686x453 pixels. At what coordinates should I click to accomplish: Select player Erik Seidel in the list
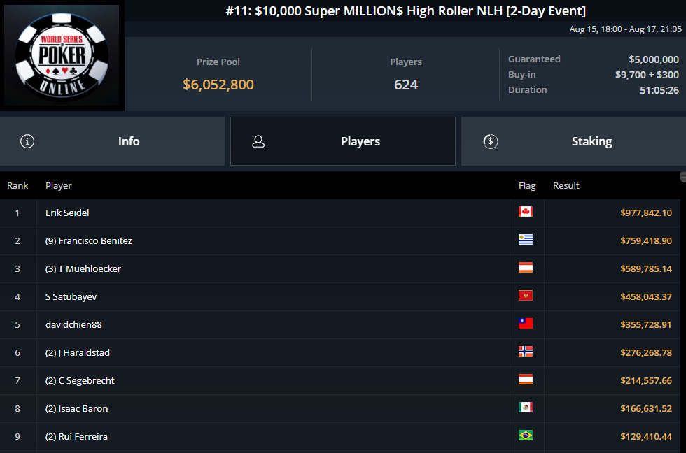pos(67,213)
